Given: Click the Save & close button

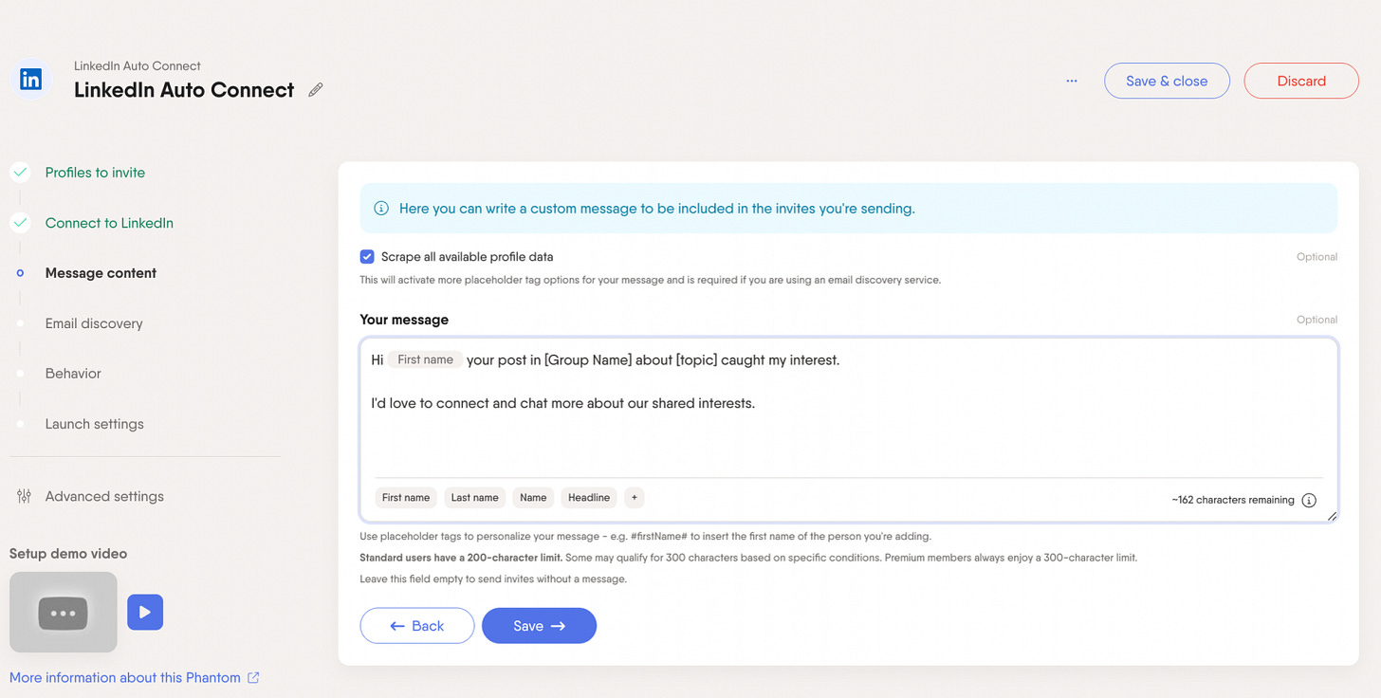Looking at the screenshot, I should (x=1167, y=81).
